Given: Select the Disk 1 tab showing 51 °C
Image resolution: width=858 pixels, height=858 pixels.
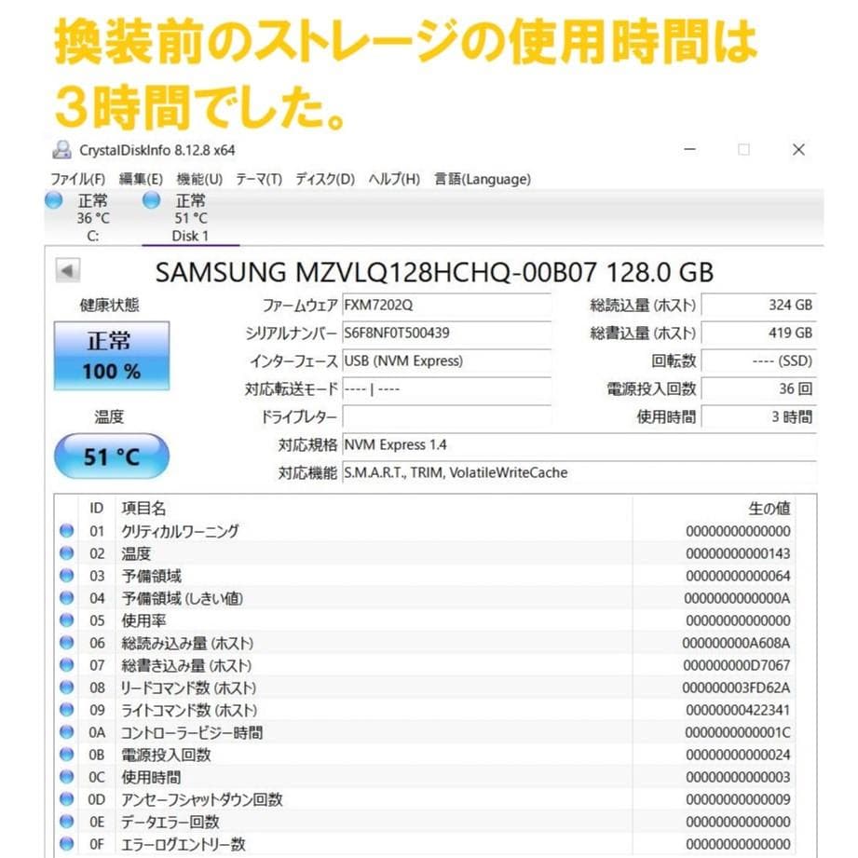Looking at the screenshot, I should 190,218.
